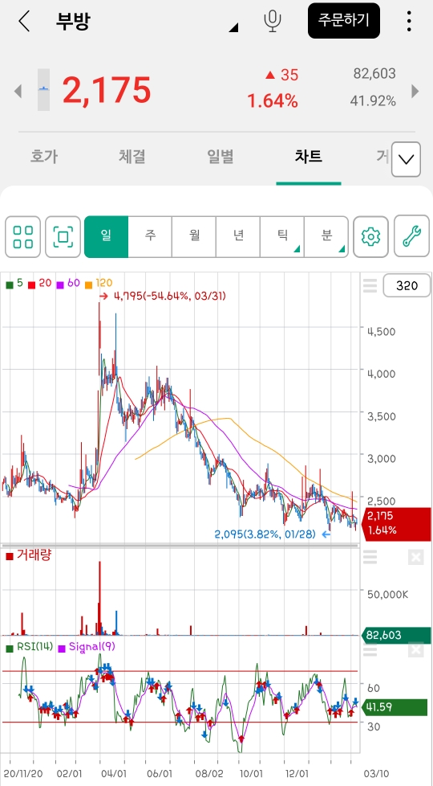
Task: Go to next stock with right triangle
Action: point(415,92)
